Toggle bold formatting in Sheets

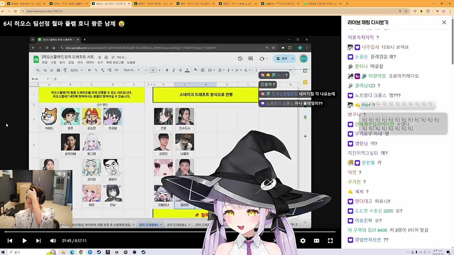167,70
